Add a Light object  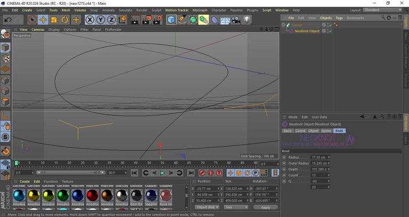[247, 20]
